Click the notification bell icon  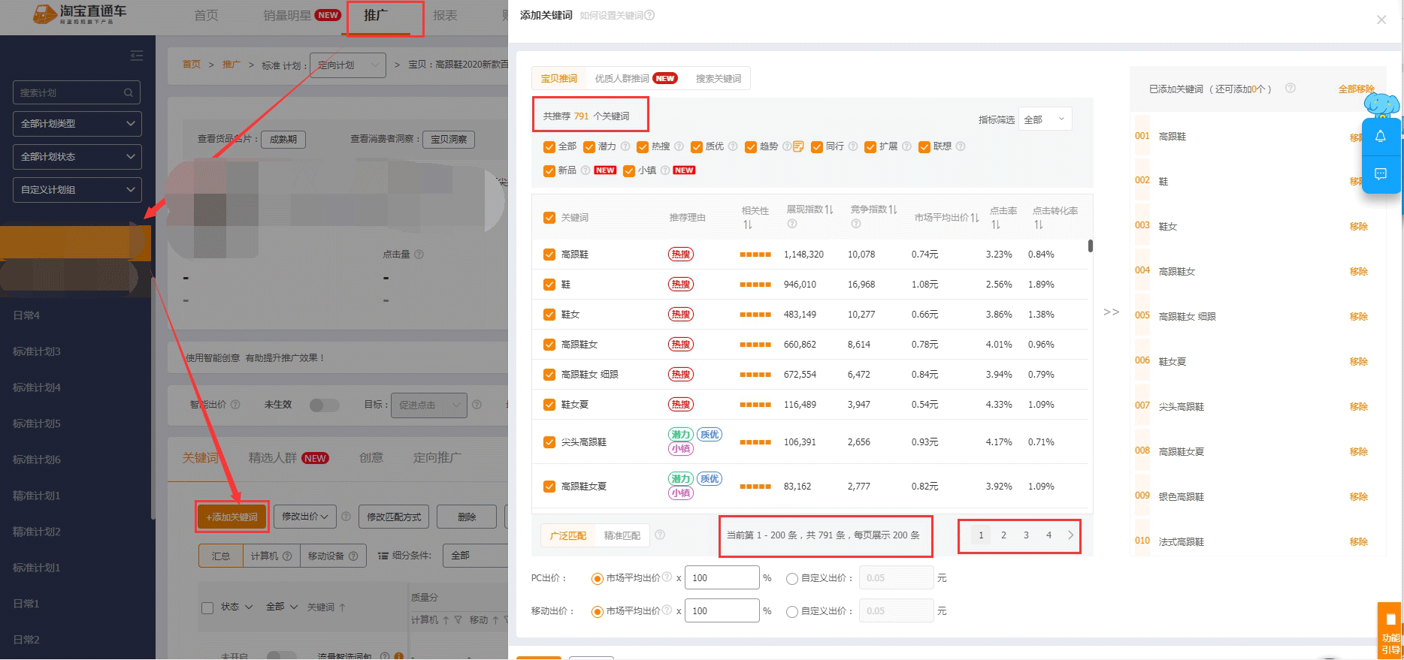click(1381, 137)
